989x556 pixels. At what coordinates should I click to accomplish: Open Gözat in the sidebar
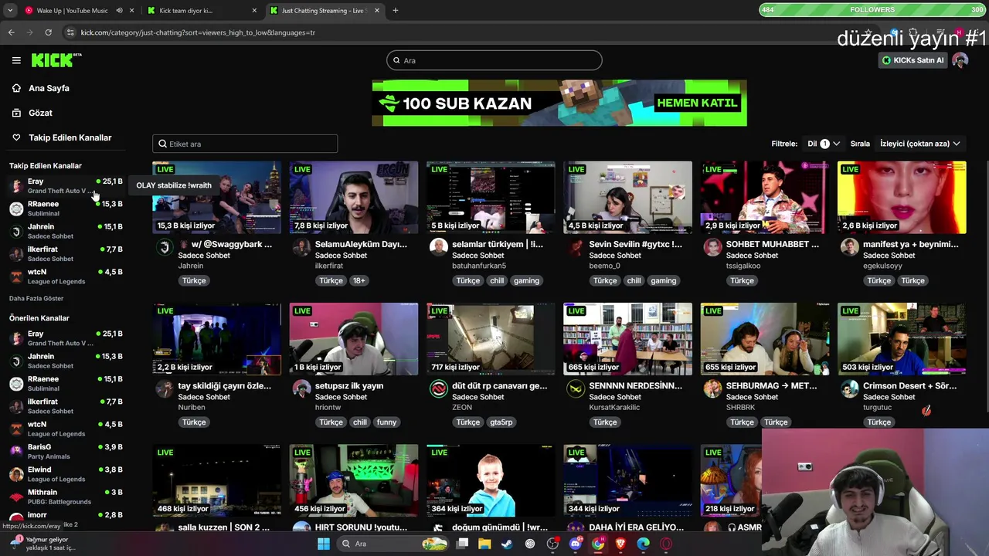pyautogui.click(x=40, y=113)
